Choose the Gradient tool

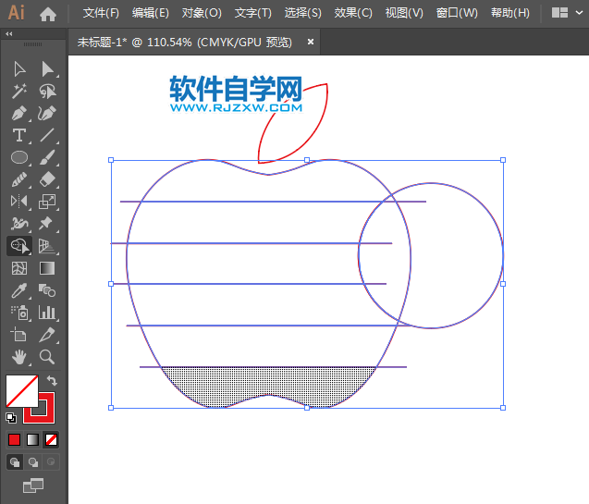coord(47,268)
